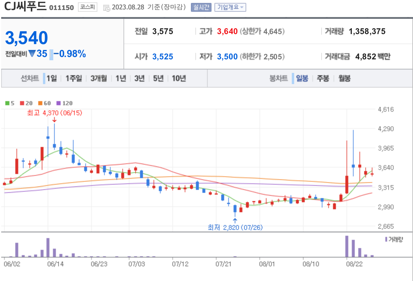Click the -0.98% change percentage
The image size is (413, 281).
click(x=70, y=54)
